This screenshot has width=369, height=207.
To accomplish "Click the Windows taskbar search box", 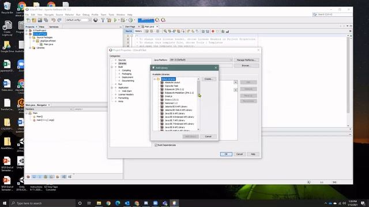I will coord(42,203).
